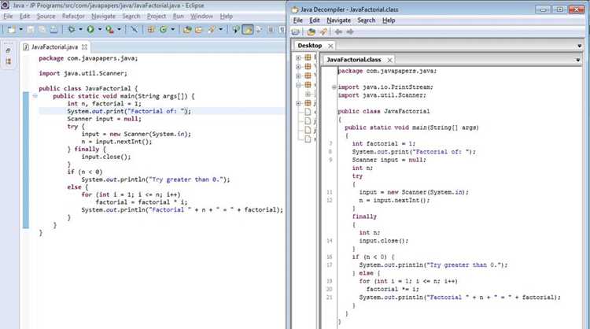Screen dimensions: 590x329
Task: Click the Forward arrow in Java Decompiler toolbar
Action: 350,32
